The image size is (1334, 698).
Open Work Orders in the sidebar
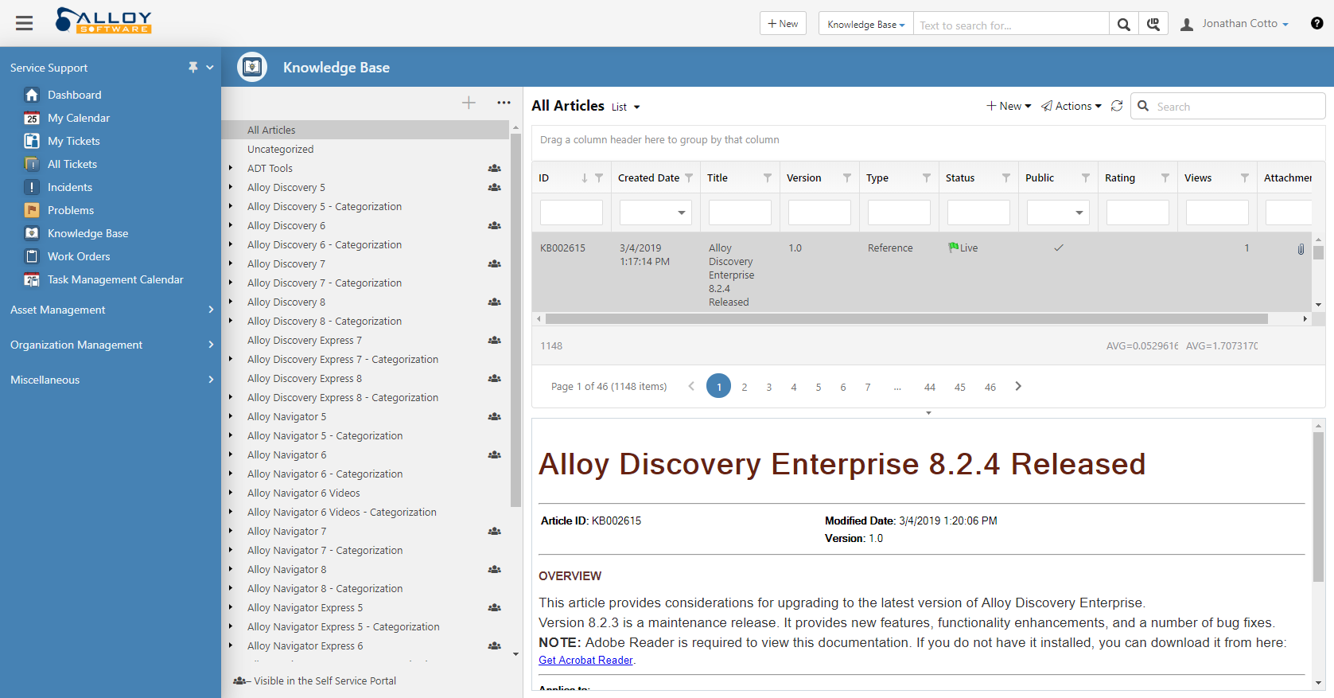pos(79,256)
